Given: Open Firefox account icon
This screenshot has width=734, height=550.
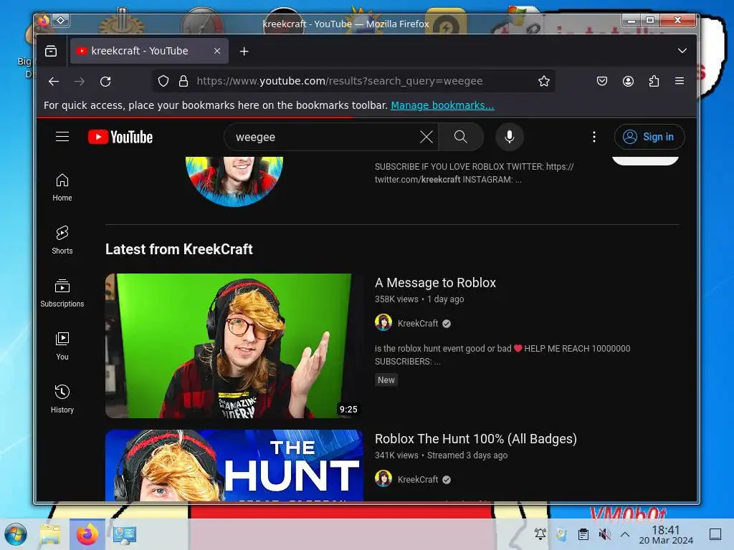Looking at the screenshot, I should [628, 82].
